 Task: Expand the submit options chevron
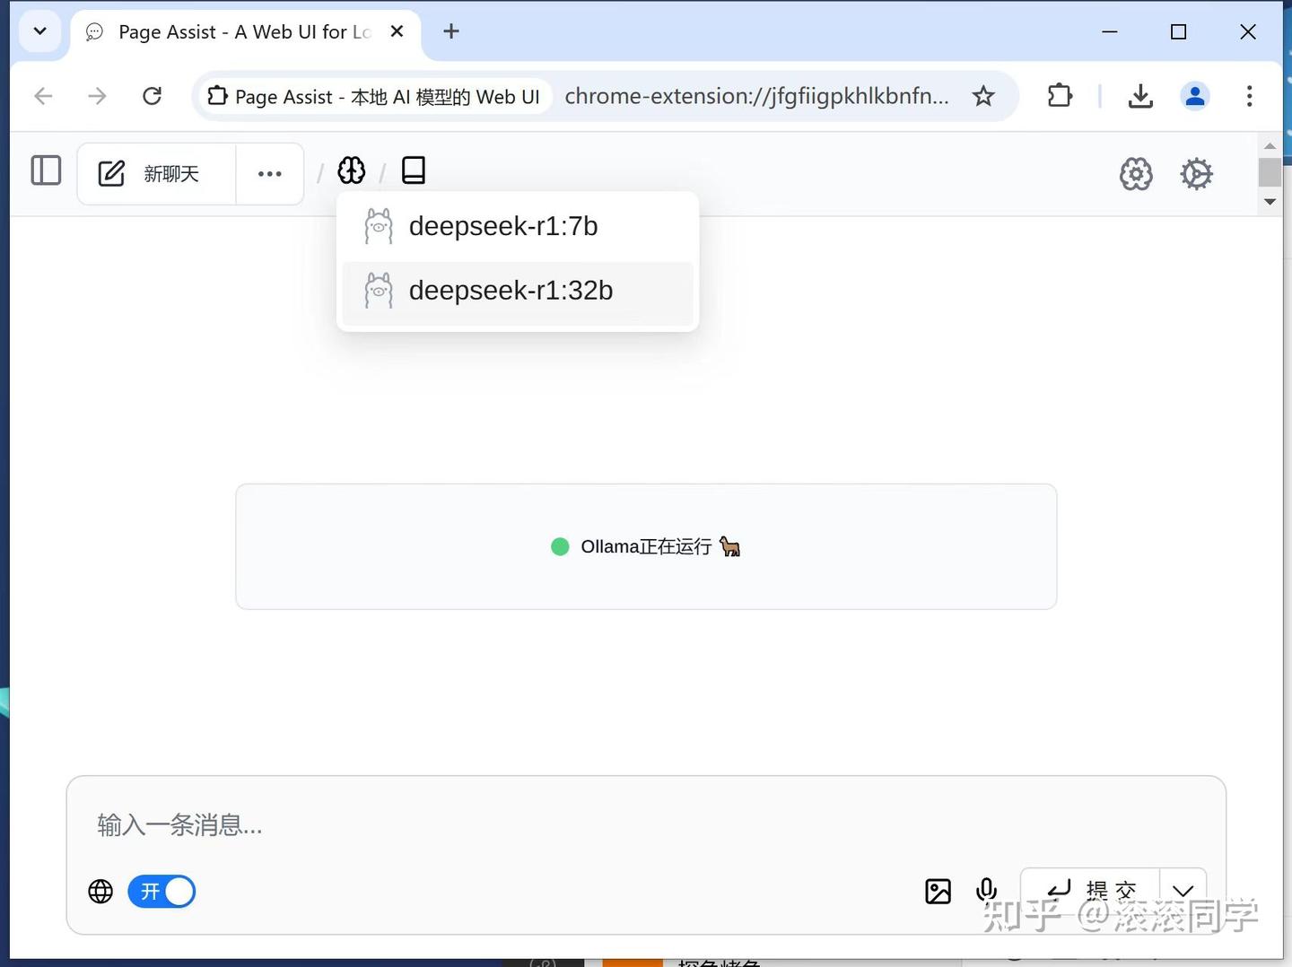(x=1182, y=891)
